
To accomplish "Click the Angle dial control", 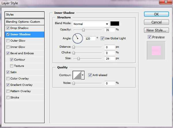I will 77,38.
